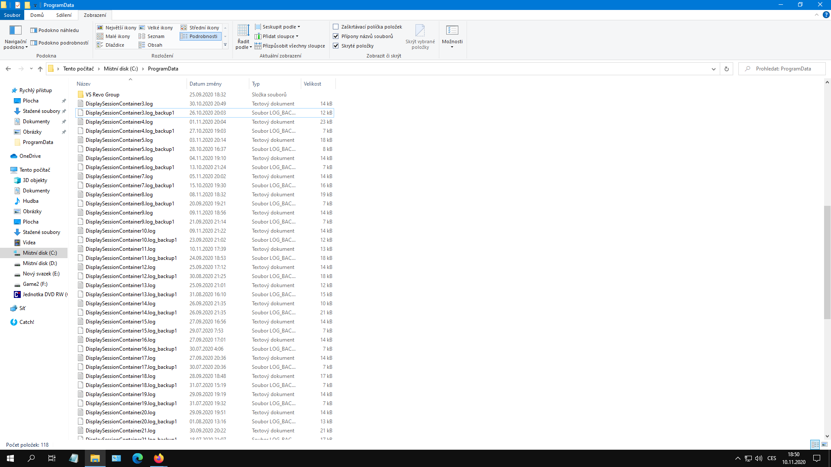Open the Soubor menu
The image size is (831, 467).
(x=12, y=15)
